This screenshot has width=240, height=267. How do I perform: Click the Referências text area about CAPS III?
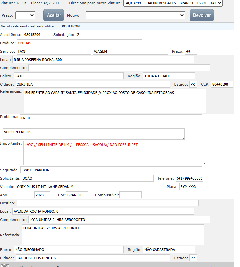[115, 101]
